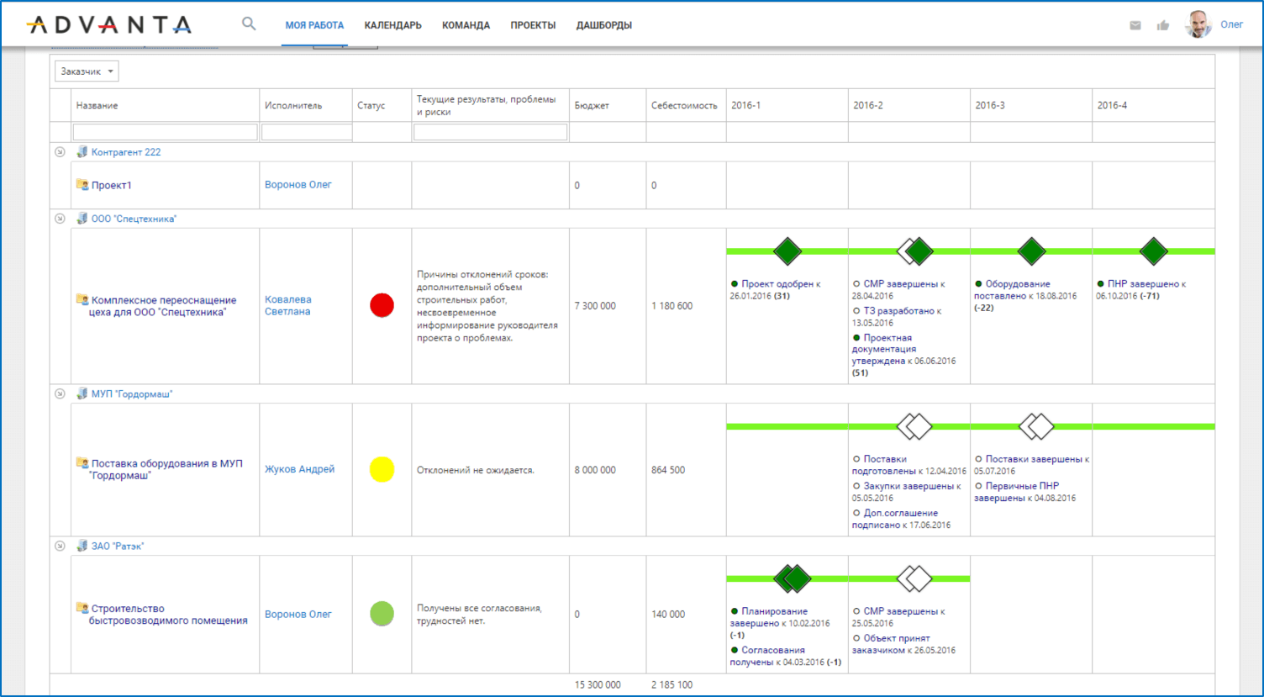Open the Дашборды tab
Image resolution: width=1264 pixels, height=697 pixels.
[603, 25]
